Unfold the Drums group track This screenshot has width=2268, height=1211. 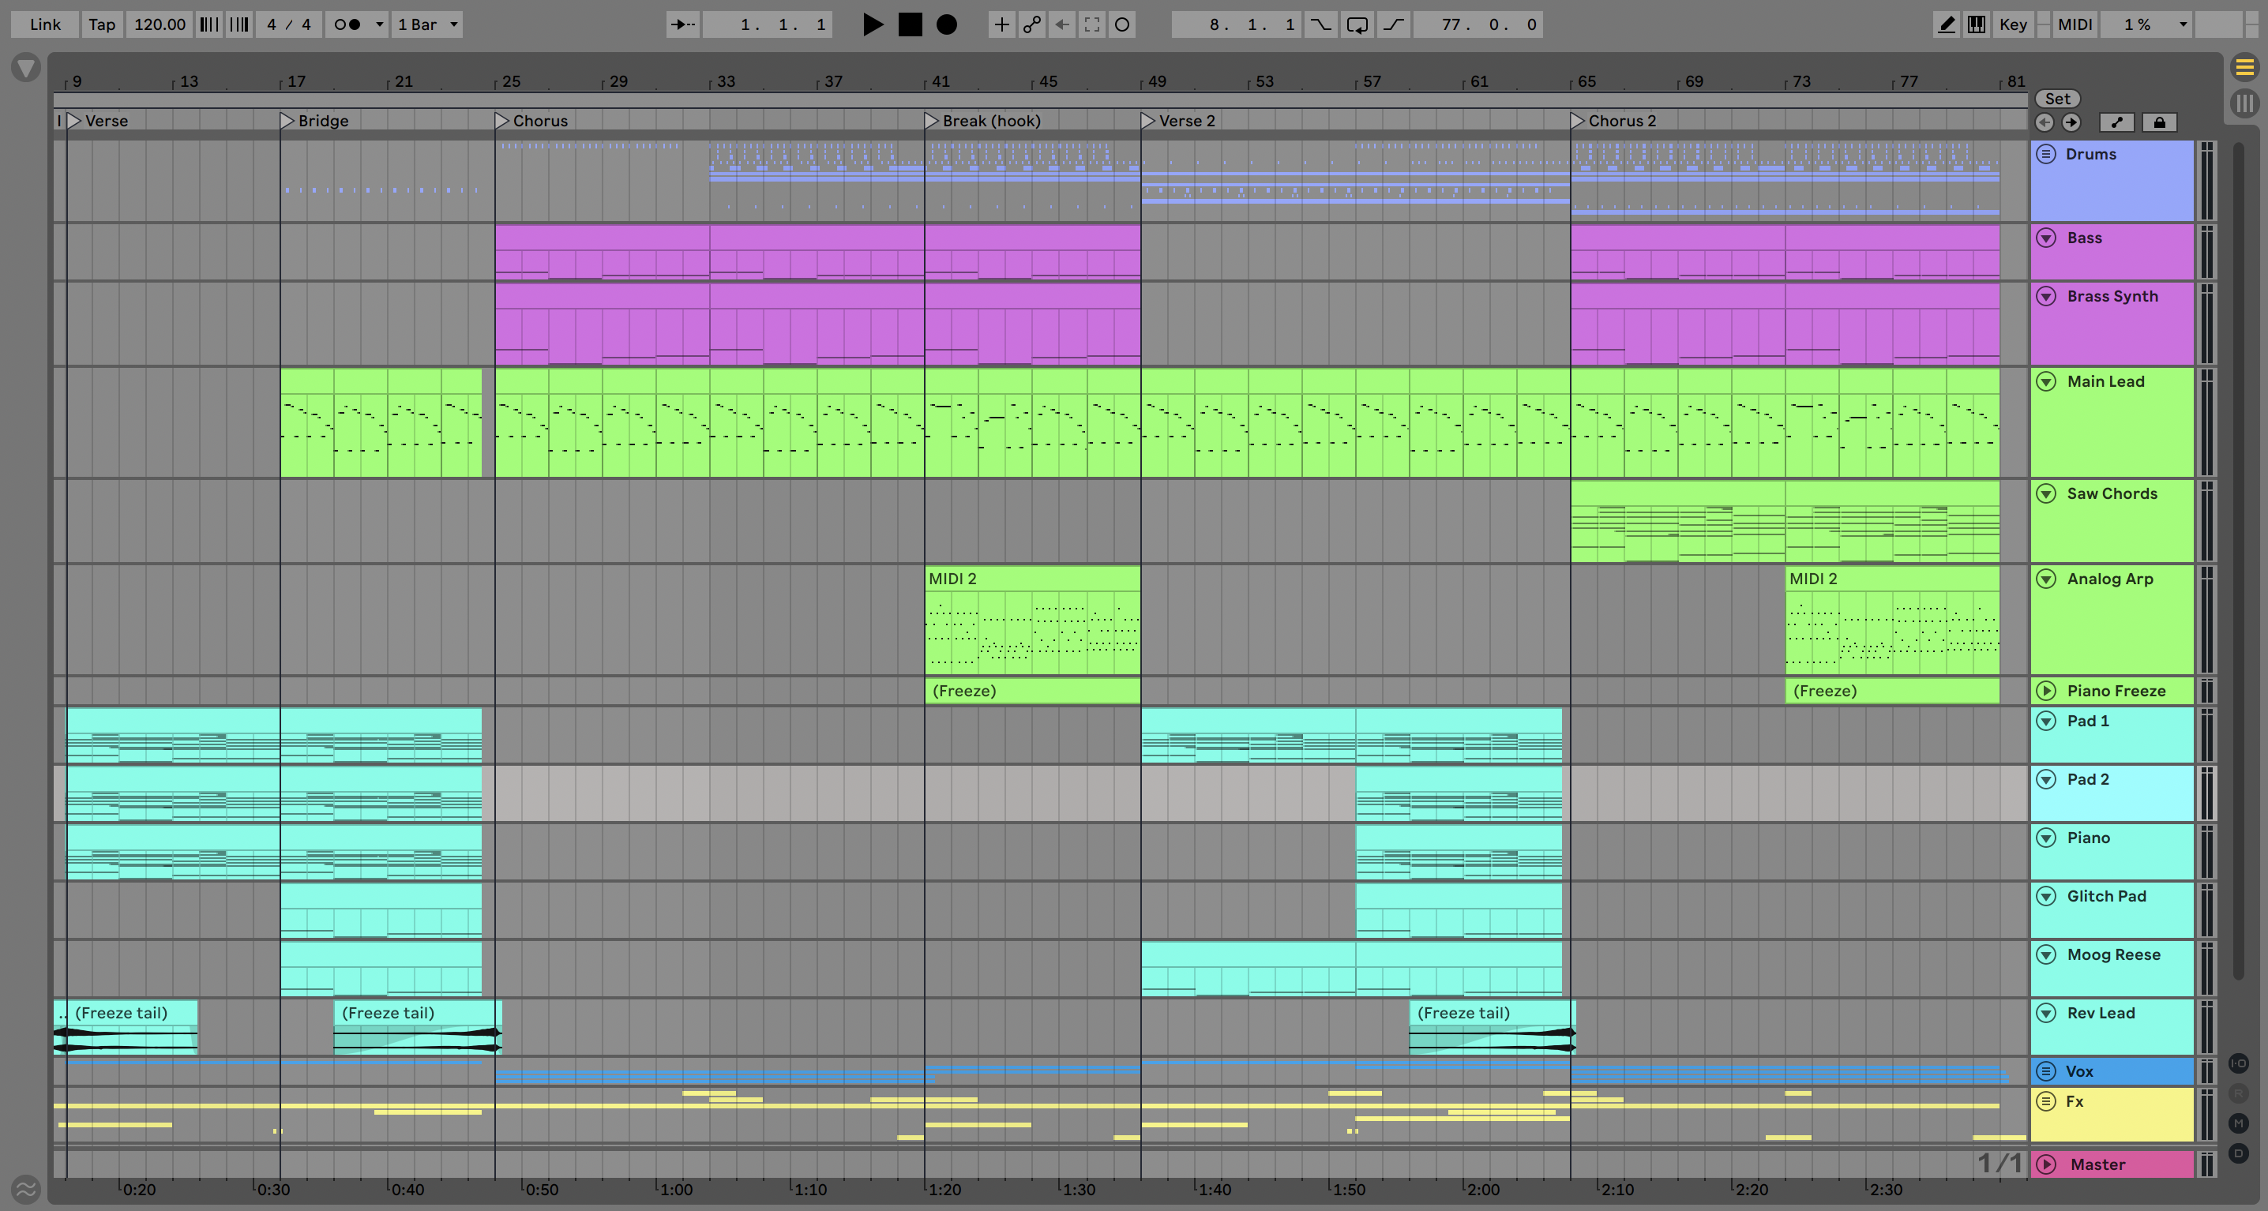(x=2046, y=154)
